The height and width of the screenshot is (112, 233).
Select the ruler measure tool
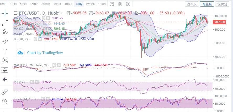(x=4, y=92)
